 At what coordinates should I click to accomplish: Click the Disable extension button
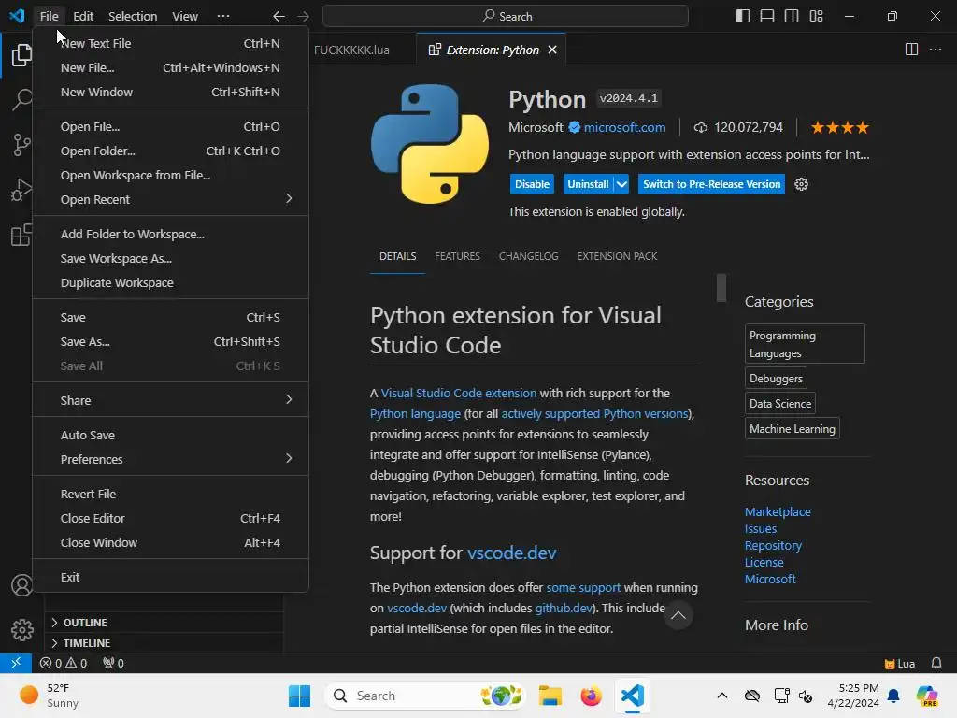point(532,184)
